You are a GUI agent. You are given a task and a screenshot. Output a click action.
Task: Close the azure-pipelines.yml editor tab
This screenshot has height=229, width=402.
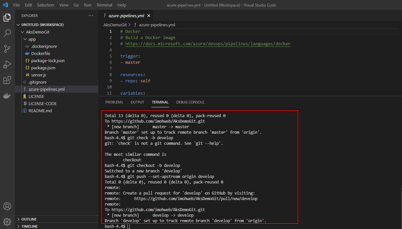[149, 16]
